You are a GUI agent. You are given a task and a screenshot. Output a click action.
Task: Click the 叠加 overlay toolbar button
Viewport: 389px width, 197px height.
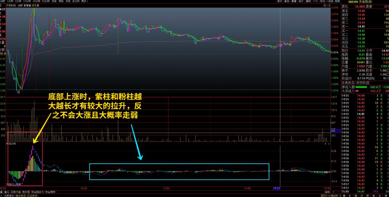[x=287, y=2]
